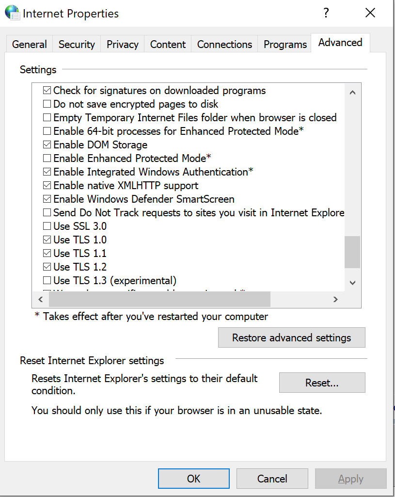This screenshot has width=395, height=497.
Task: Check Send Do Not Track requests option
Action: pos(47,213)
